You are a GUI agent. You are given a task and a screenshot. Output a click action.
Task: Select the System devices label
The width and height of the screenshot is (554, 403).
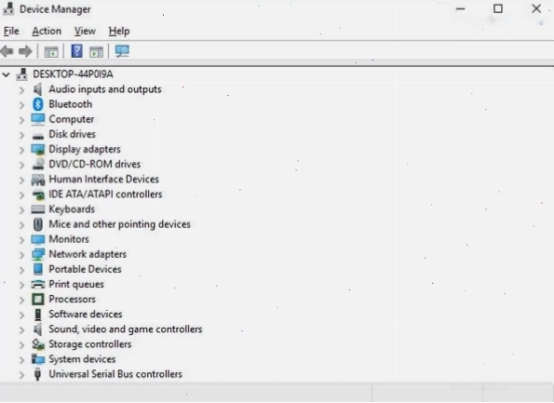(82, 359)
